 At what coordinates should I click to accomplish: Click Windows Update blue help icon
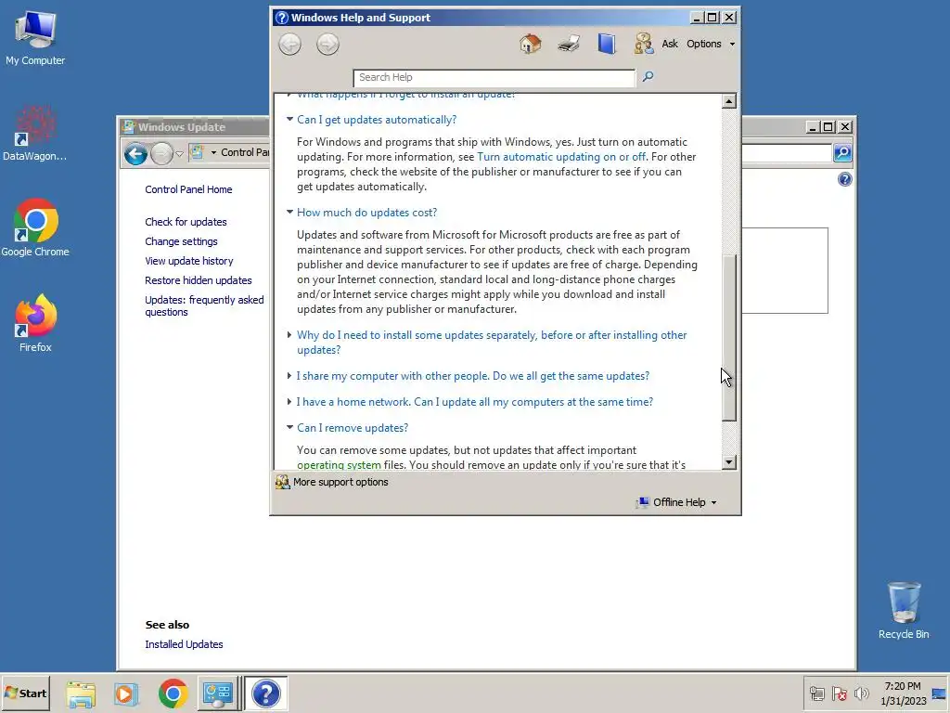[844, 179]
